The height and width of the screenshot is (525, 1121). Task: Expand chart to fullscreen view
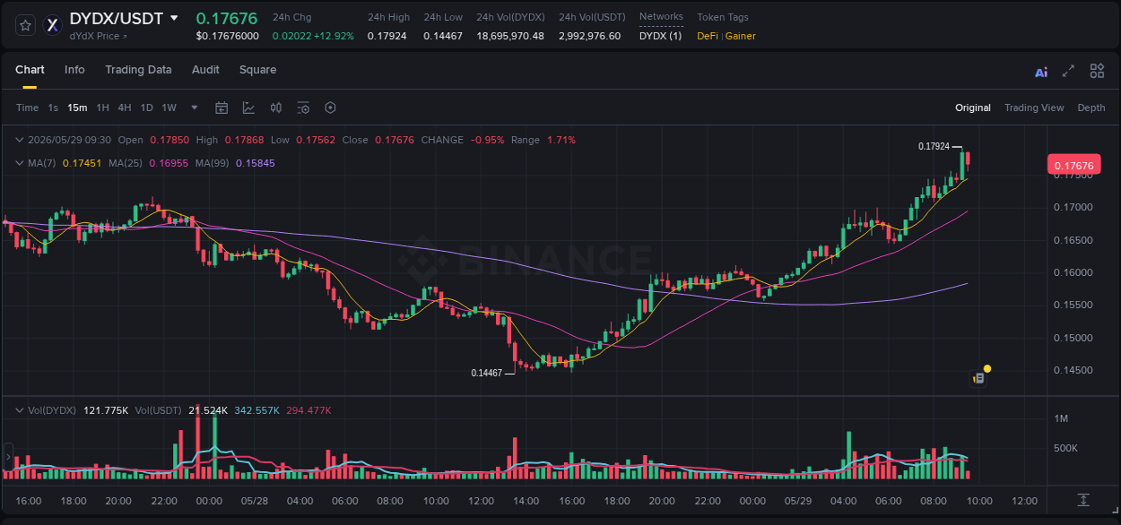[1068, 71]
